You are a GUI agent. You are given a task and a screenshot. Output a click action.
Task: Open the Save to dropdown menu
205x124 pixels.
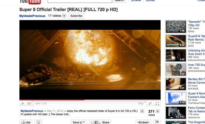[79, 122]
